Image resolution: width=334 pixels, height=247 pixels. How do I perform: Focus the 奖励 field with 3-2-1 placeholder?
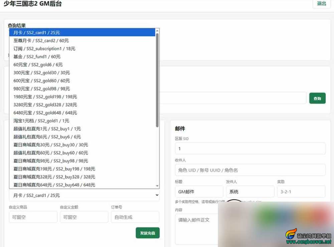click(x=301, y=192)
